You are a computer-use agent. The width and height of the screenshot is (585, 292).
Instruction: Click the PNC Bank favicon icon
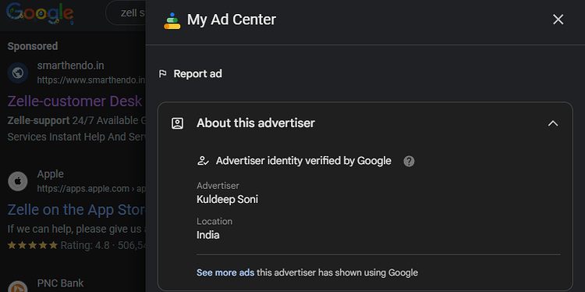[18, 286]
